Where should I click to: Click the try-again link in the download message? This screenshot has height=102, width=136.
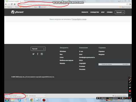[79, 19]
